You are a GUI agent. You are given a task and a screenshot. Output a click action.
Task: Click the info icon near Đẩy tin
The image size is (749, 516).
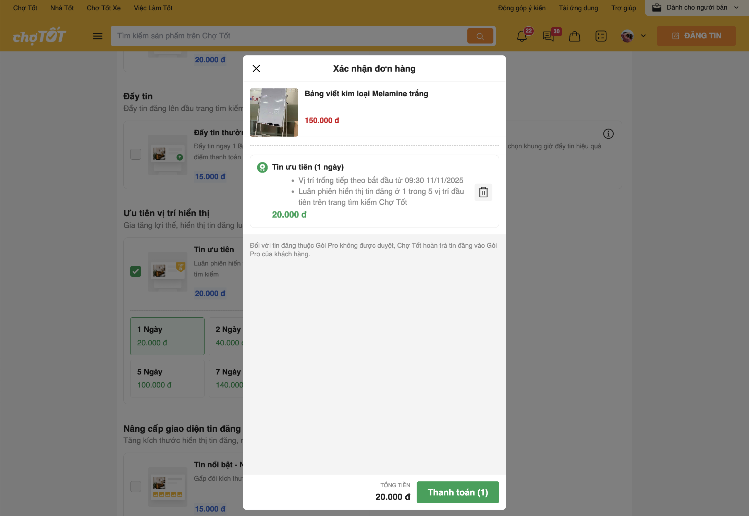[608, 134]
